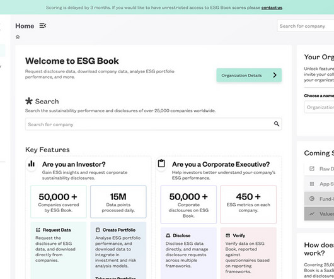Click the chevron arrow on Organization Details
This screenshot has height=279, width=334.
pos(275,75)
